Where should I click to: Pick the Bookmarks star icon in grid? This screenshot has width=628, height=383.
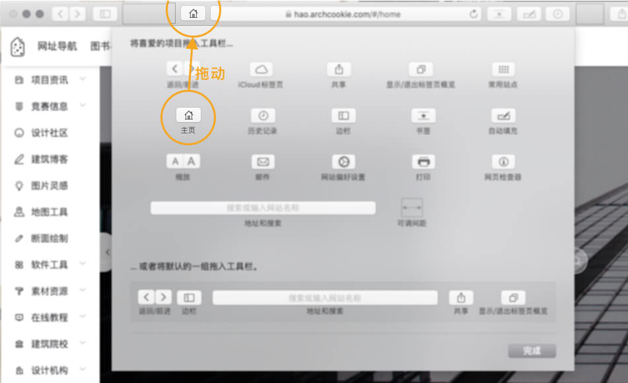(423, 116)
